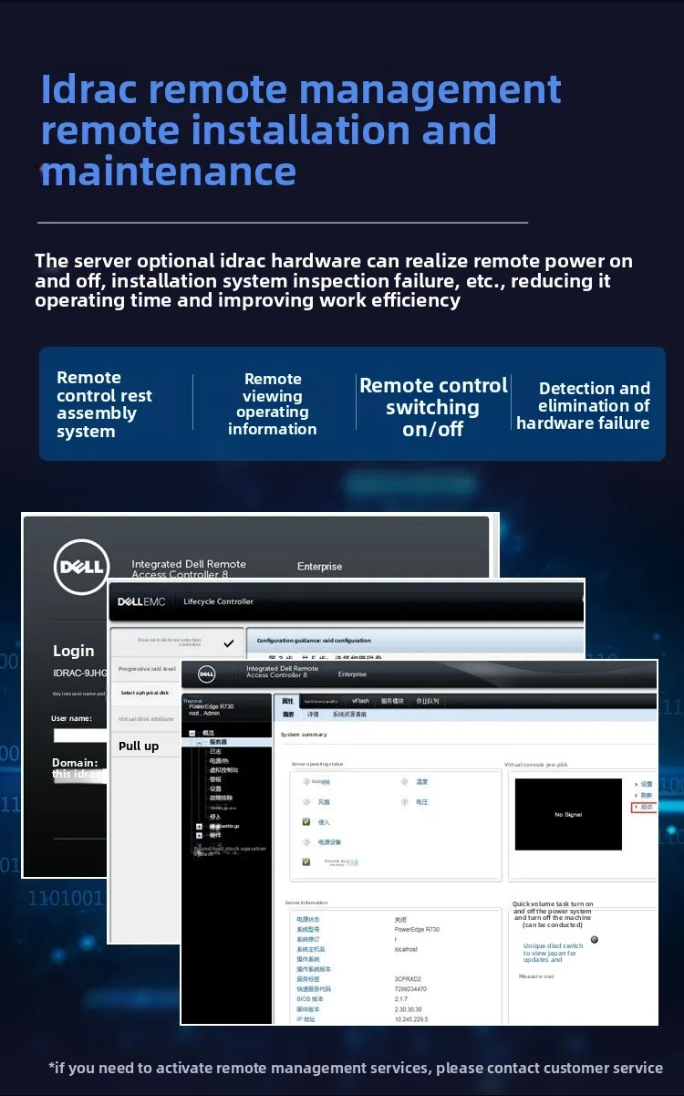684x1096 pixels.
Task: Click the Dell logo on login page
Action: [81, 566]
